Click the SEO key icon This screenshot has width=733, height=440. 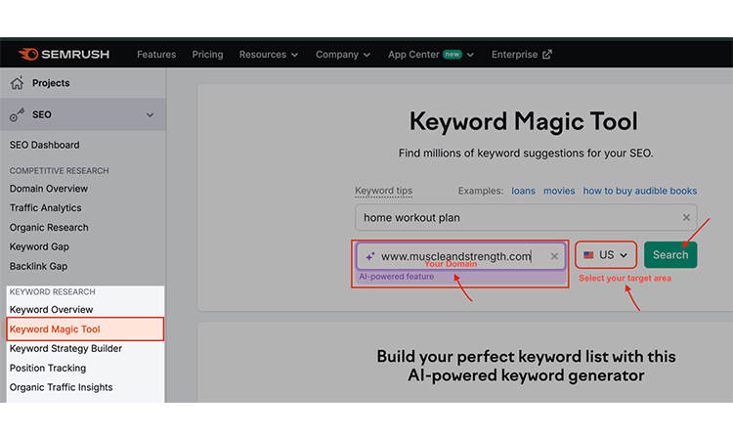coord(18,114)
